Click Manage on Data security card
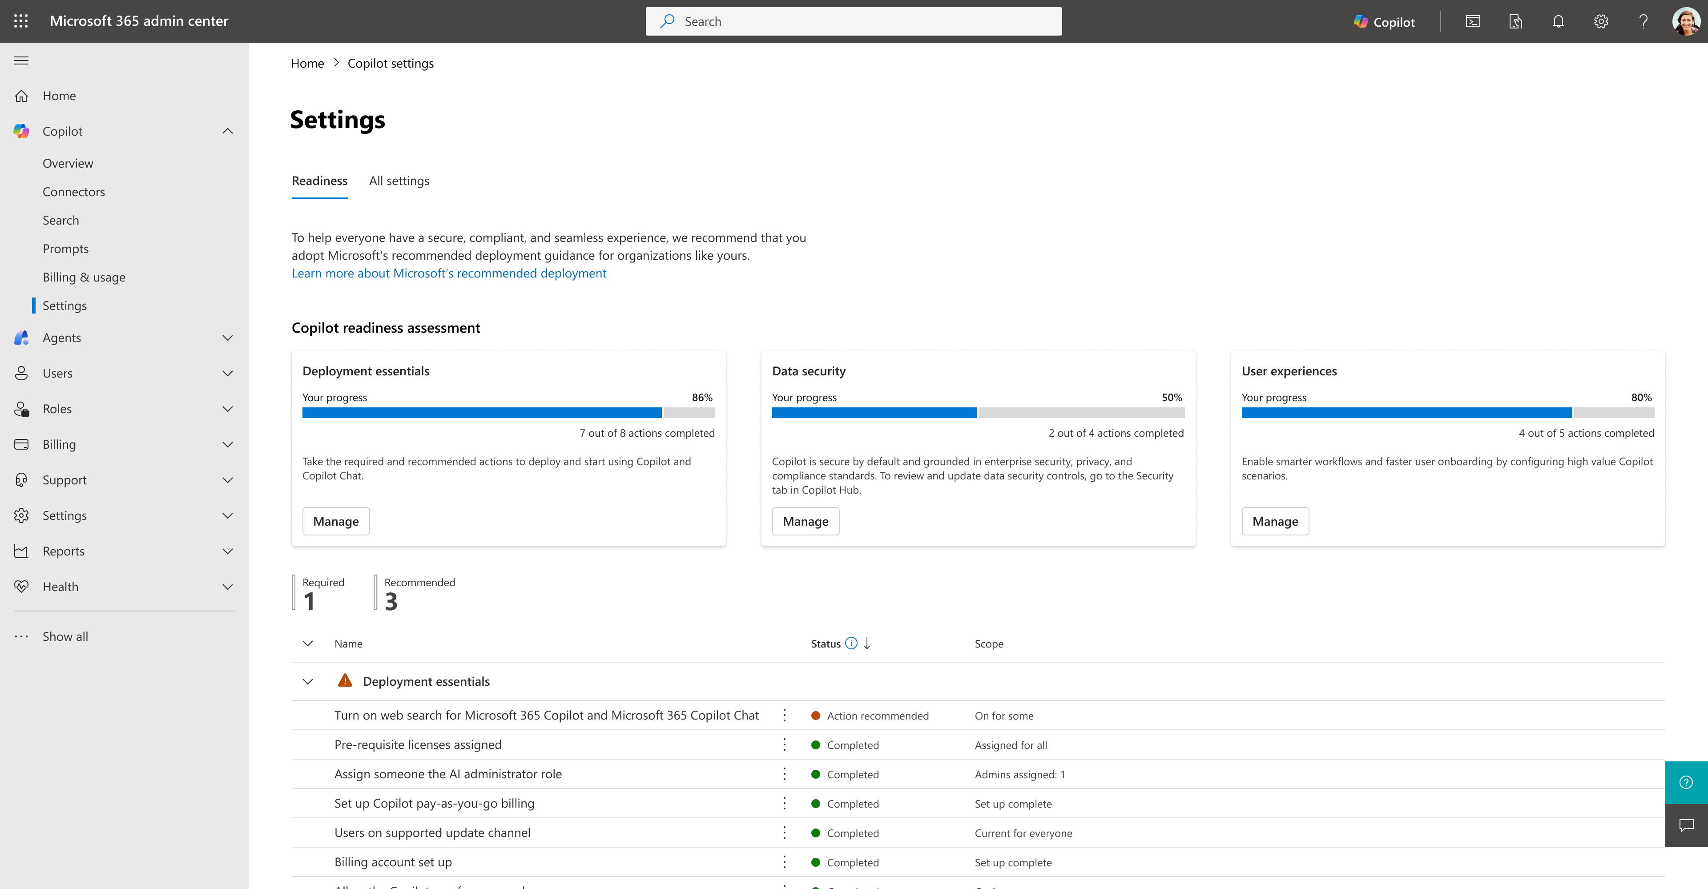1708x889 pixels. click(806, 521)
